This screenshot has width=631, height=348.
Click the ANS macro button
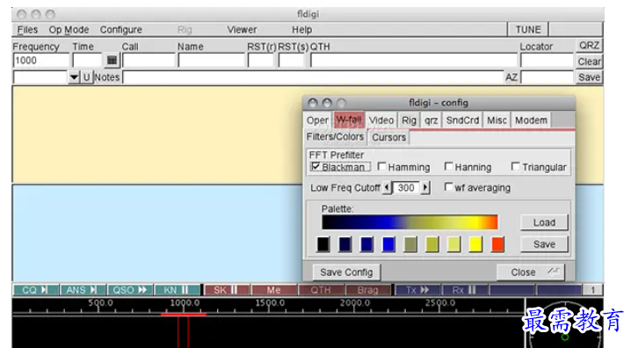(83, 290)
